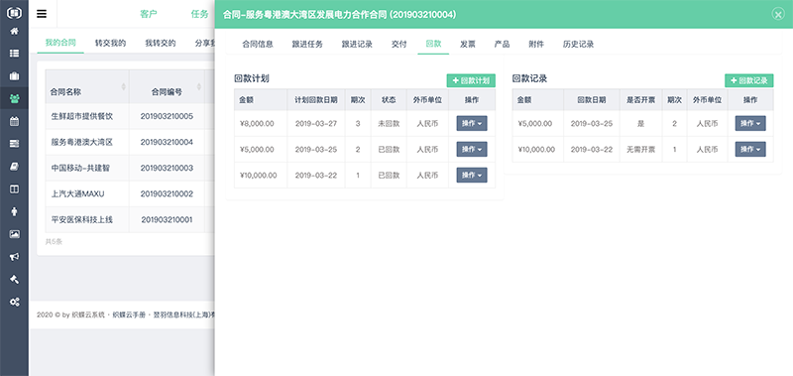Open the home icon in the sidebar
Image resolution: width=793 pixels, height=376 pixels.
(14, 31)
